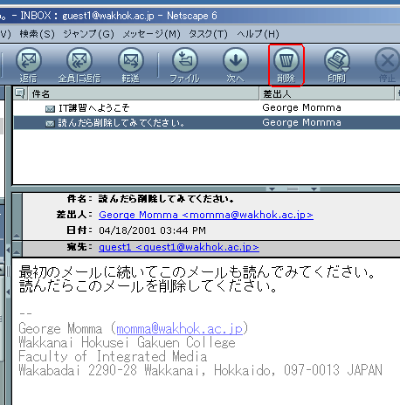Image resolution: width=400 pixels, height=405 pixels.
Task: Click envelope icon of 読んだら削除 message
Action: (x=50, y=124)
